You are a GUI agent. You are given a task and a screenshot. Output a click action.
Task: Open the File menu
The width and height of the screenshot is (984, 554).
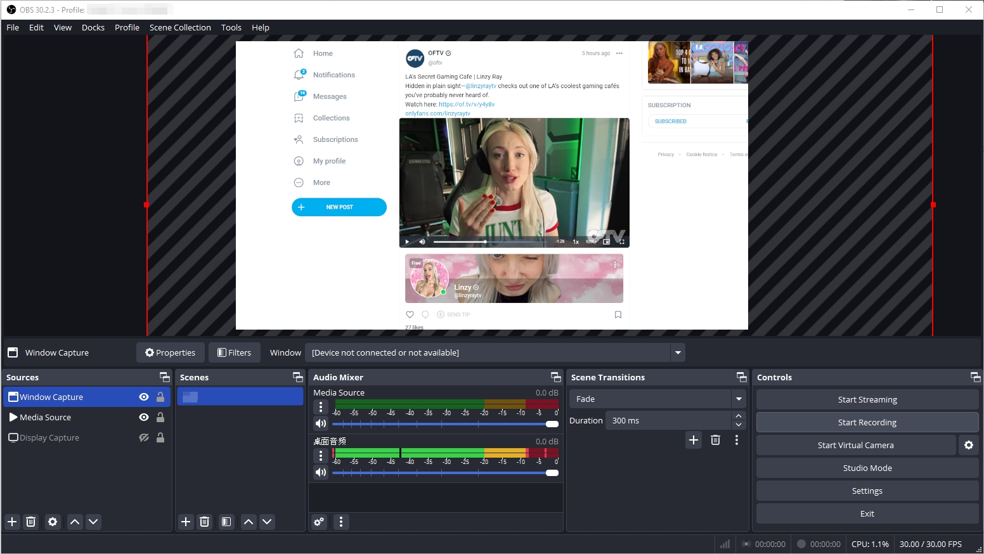click(x=13, y=27)
